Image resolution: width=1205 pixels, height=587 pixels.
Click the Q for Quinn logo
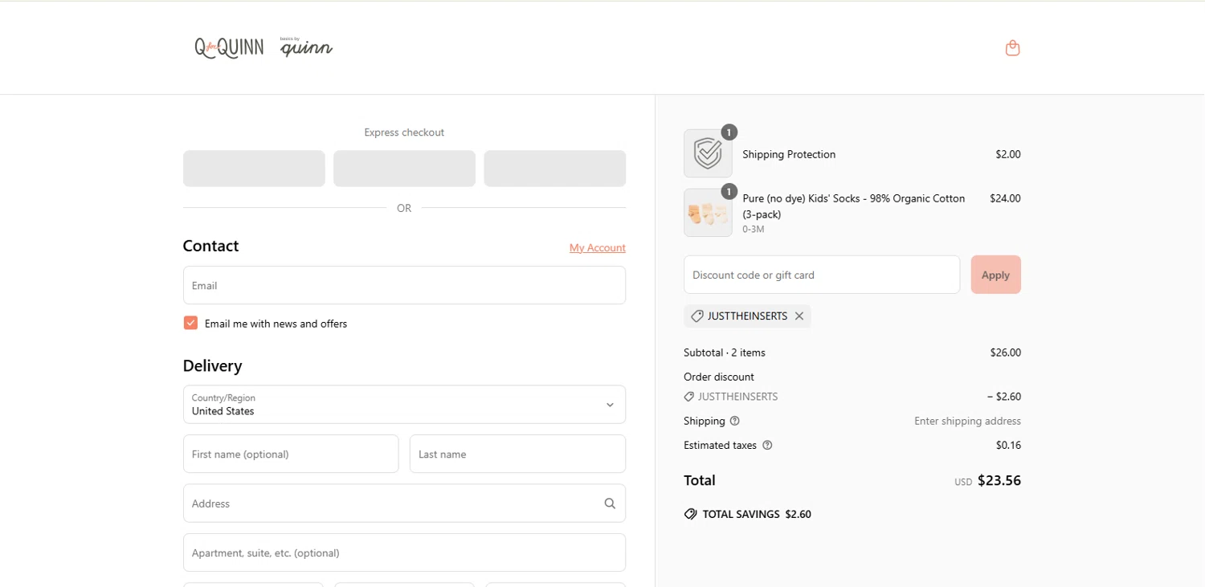click(229, 48)
